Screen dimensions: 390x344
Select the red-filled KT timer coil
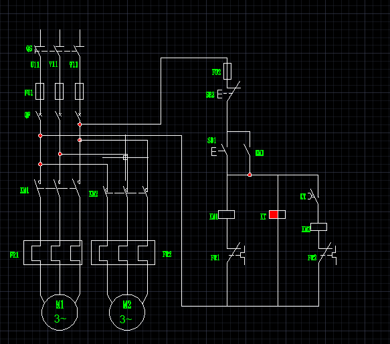point(277,214)
